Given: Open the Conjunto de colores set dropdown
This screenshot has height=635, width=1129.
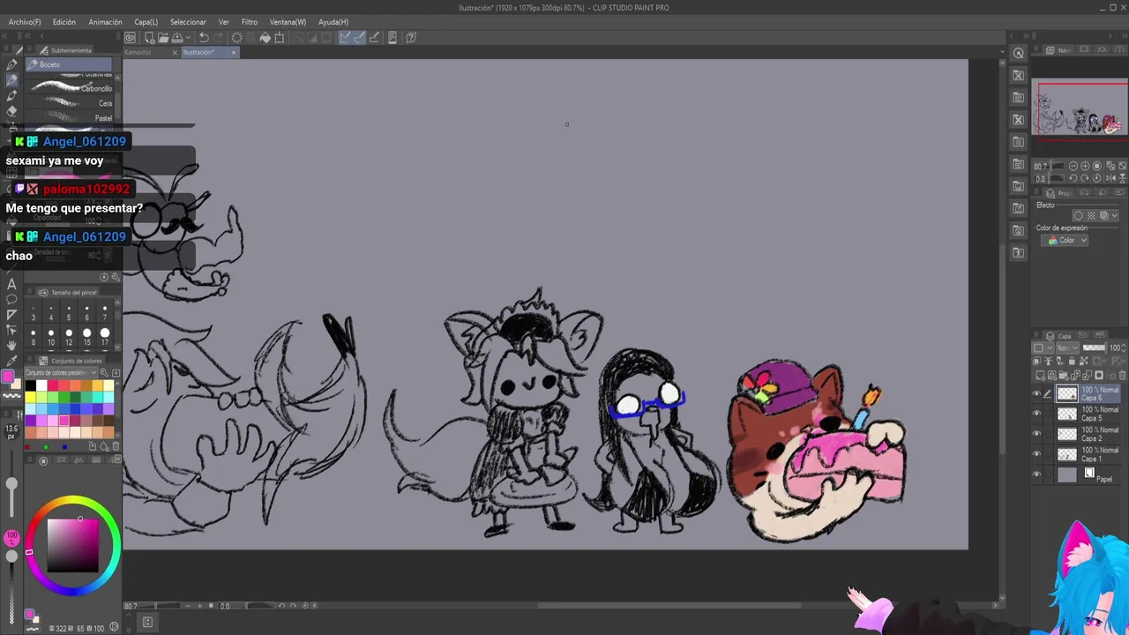Looking at the screenshot, I should coord(61,373).
